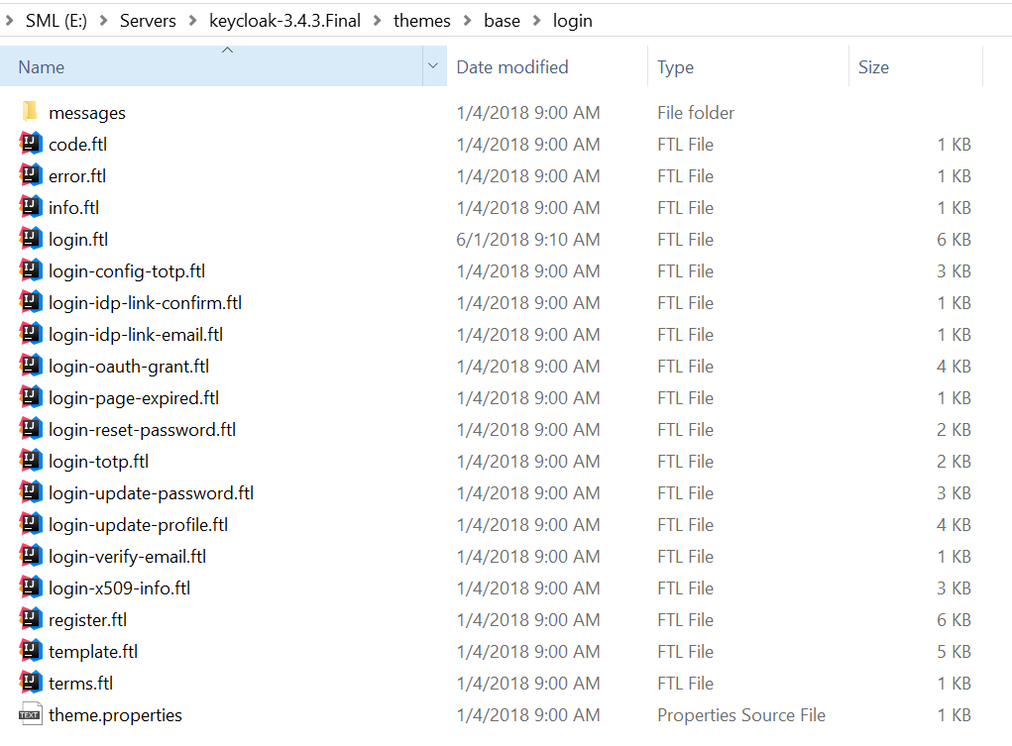Select the login-totp.ftl file name
The height and width of the screenshot is (746, 1012).
tap(99, 461)
